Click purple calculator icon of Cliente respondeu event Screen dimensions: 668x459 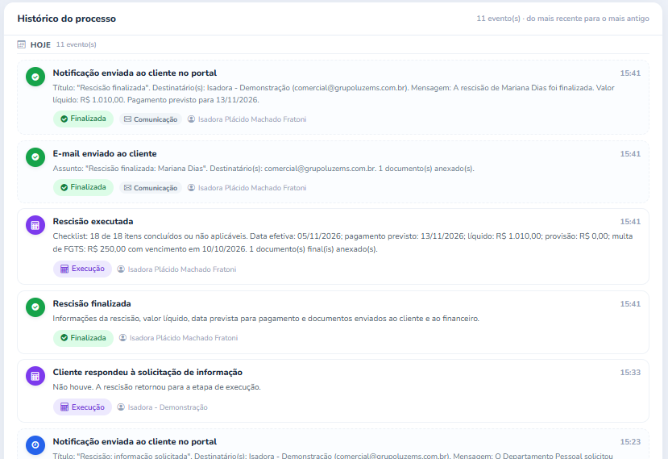35,376
